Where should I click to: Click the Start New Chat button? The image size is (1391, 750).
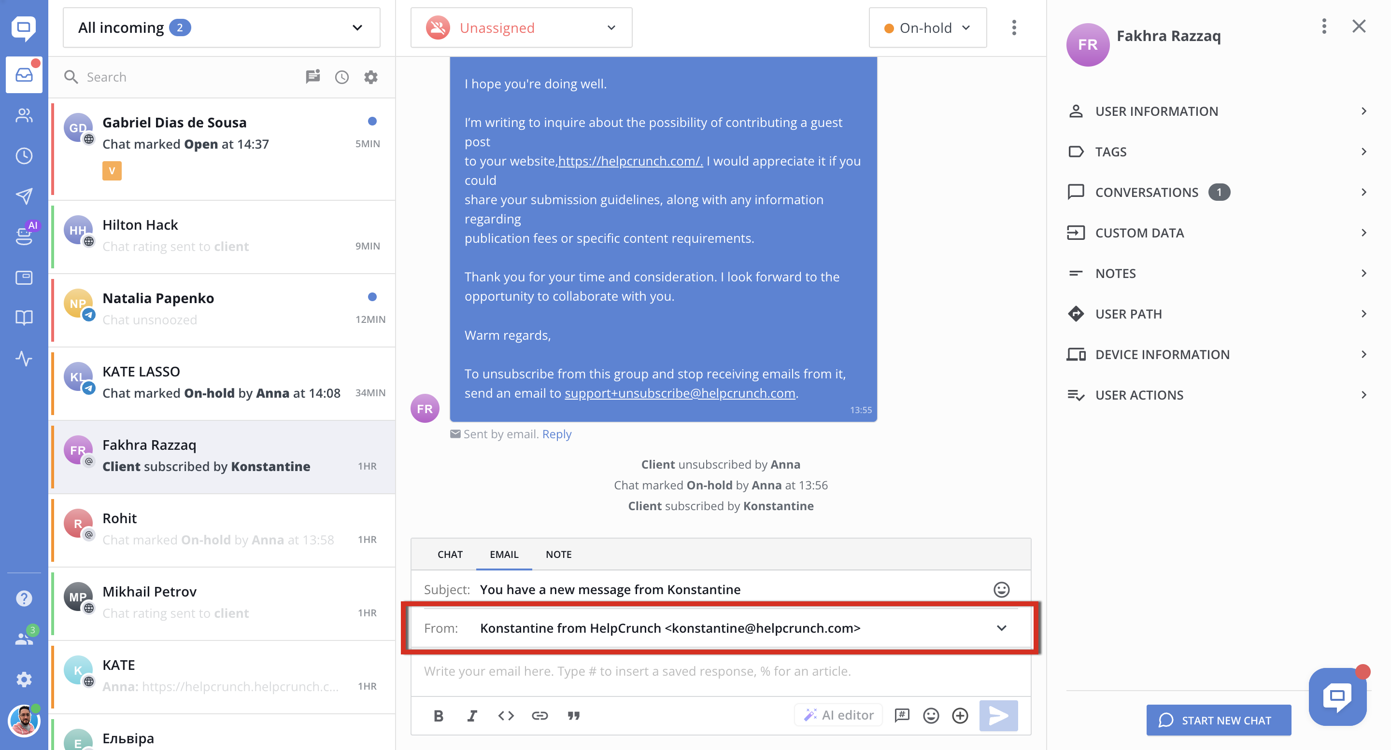coord(1218,720)
